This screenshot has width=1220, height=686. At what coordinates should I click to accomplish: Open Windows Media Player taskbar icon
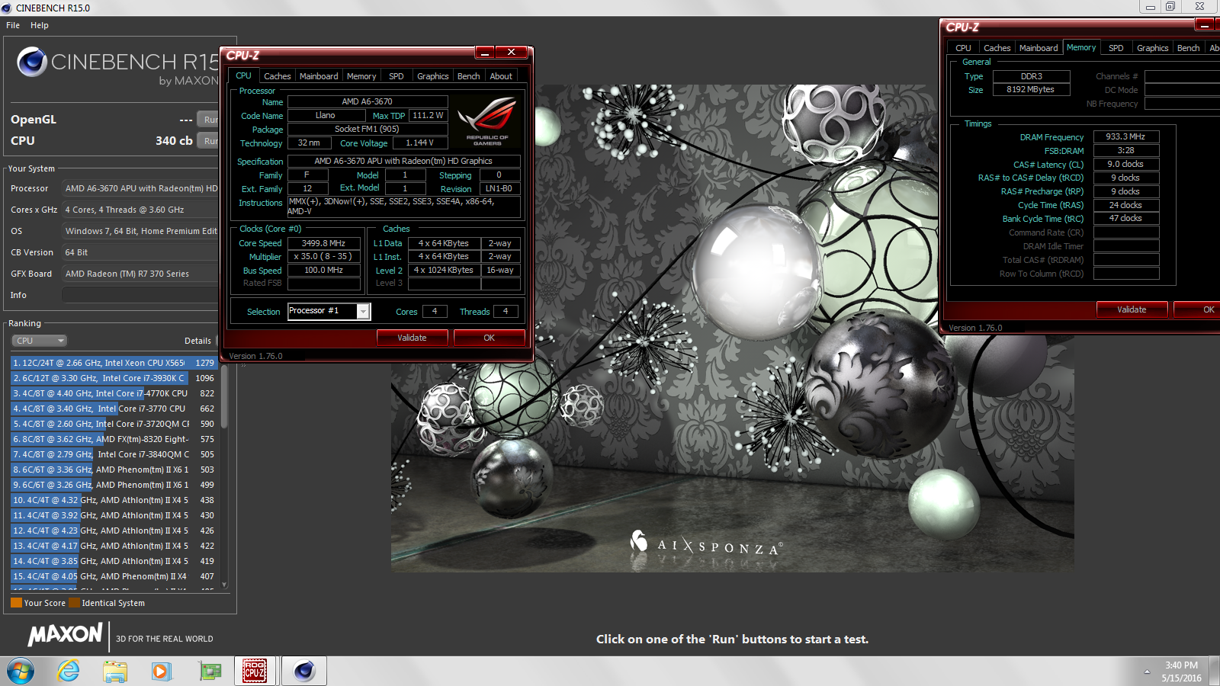coord(161,671)
